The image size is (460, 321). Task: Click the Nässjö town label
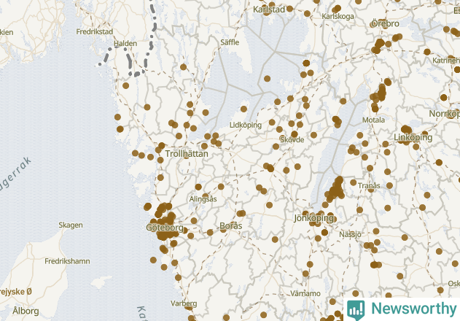tap(350, 234)
